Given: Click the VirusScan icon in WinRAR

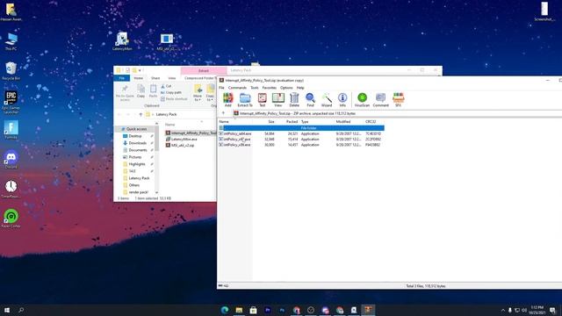Looking at the screenshot, I should tap(362, 99).
